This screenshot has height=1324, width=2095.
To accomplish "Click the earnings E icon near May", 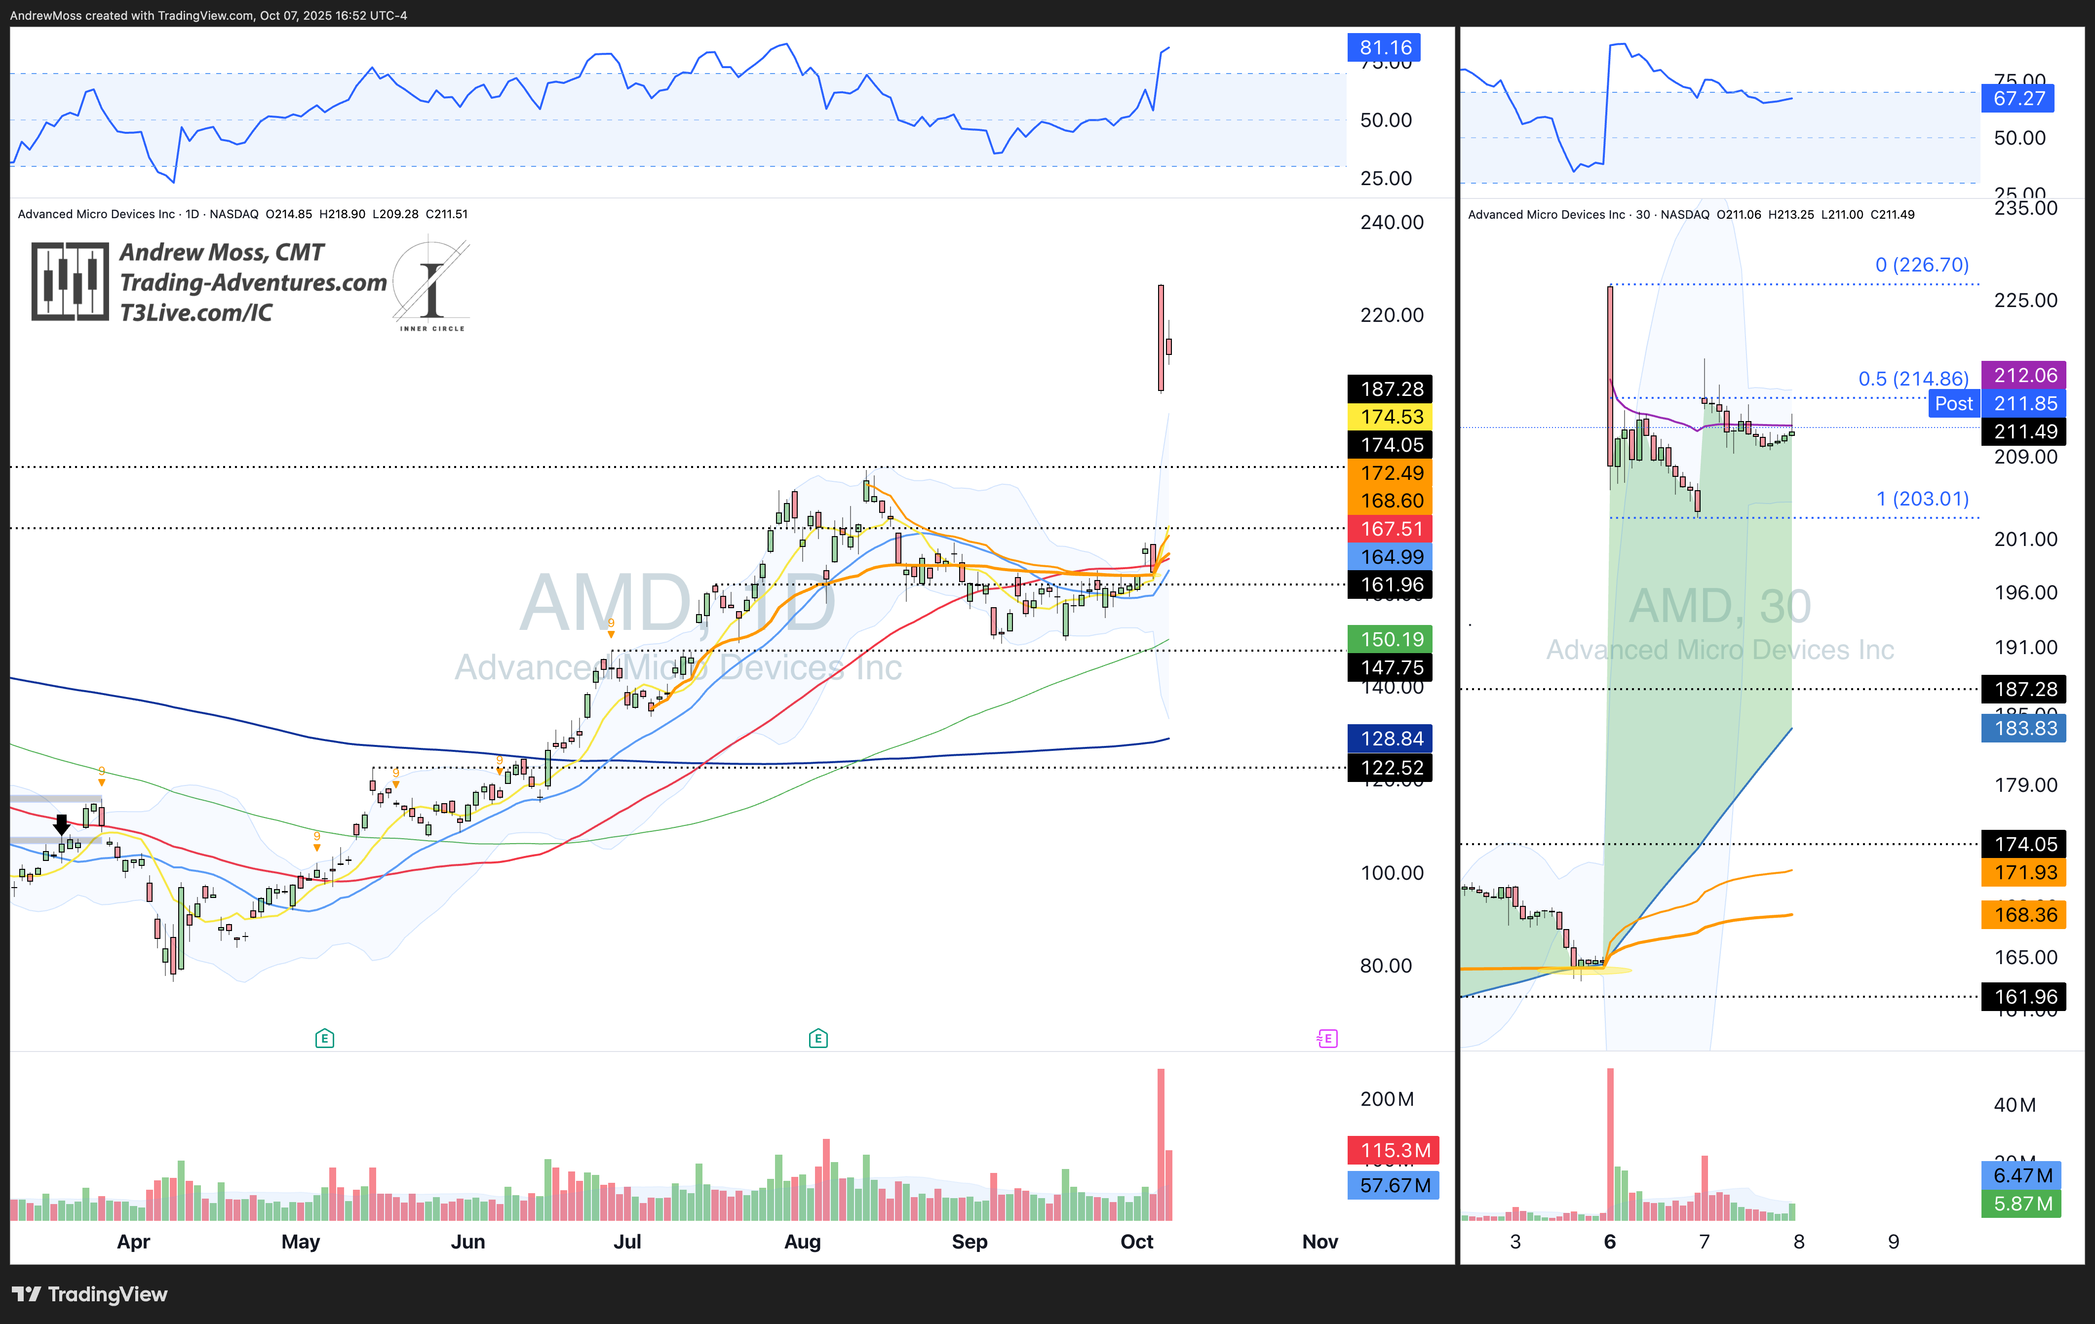I will click(x=324, y=1038).
